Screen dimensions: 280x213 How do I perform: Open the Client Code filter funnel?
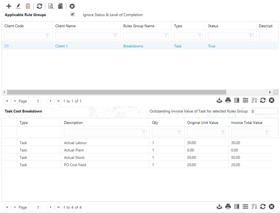pyautogui.click(x=47, y=35)
